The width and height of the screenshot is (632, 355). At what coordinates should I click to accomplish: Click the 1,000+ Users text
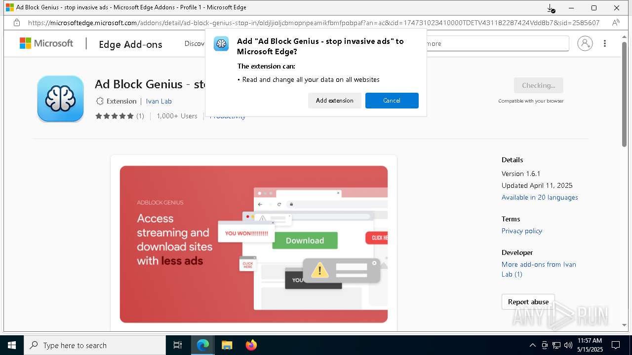(177, 116)
